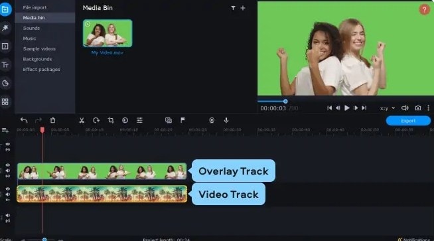The image size is (434, 241).
Task: Split the clip with the scissors tool
Action: (x=82, y=120)
